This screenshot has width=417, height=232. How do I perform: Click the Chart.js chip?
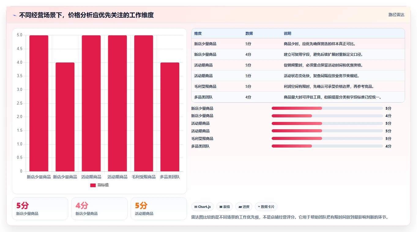tap(203, 207)
